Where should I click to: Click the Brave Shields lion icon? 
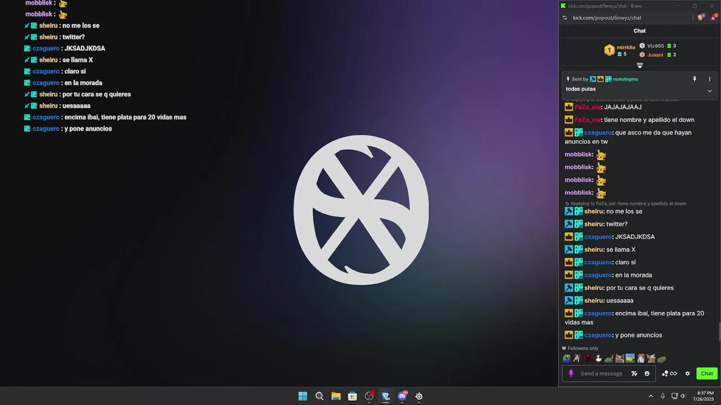click(x=701, y=17)
